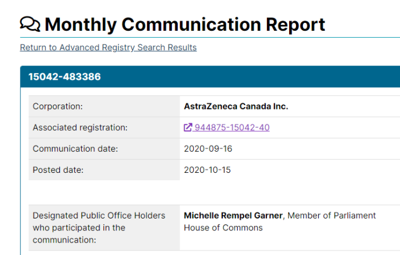Click the external link icon before registration number

(x=188, y=127)
